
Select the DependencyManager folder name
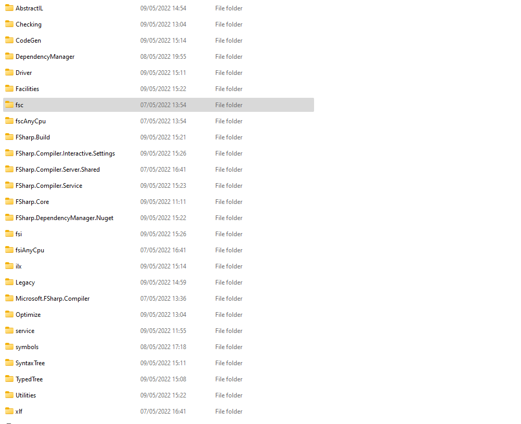(45, 57)
